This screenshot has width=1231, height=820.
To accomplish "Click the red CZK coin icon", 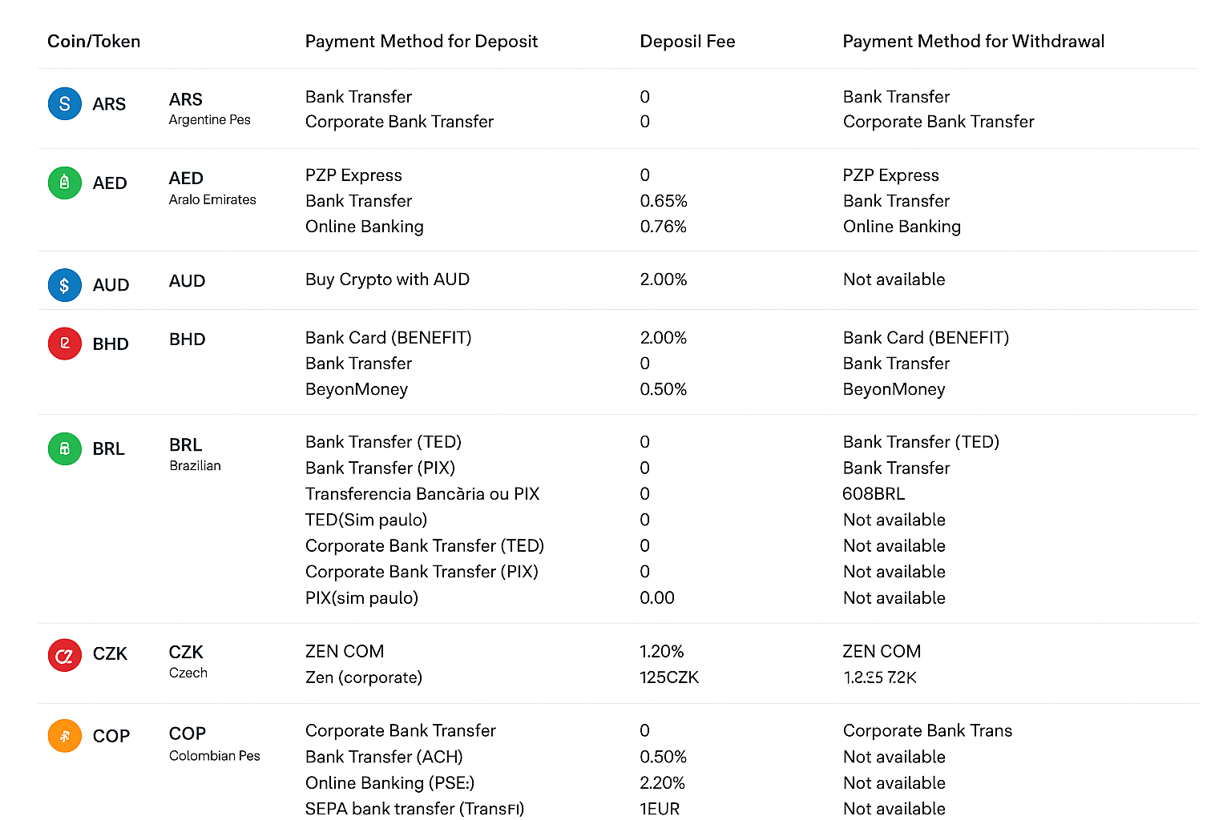I will coord(65,655).
